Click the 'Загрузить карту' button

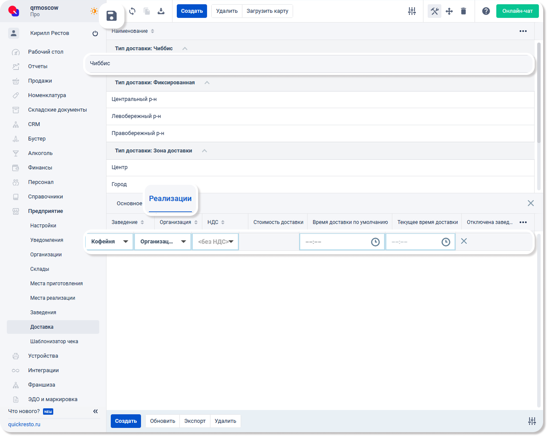[x=267, y=11]
